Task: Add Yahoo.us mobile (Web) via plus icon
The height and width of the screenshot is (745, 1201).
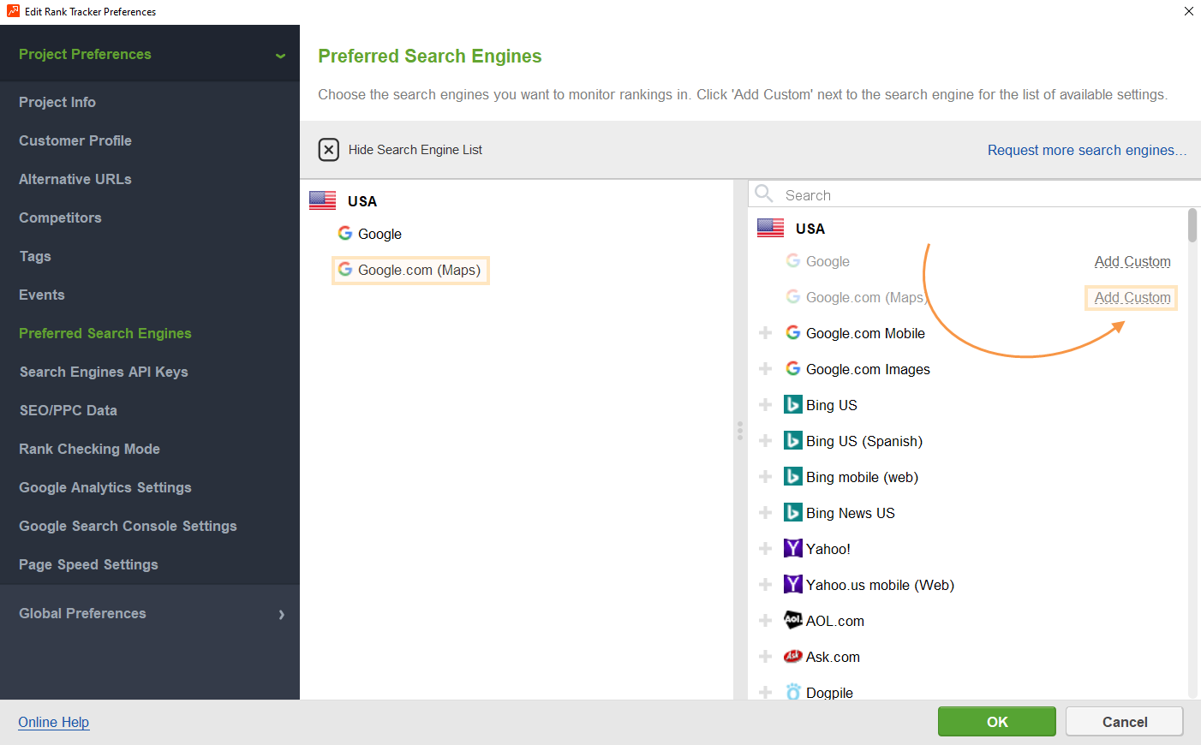Action: 766,585
